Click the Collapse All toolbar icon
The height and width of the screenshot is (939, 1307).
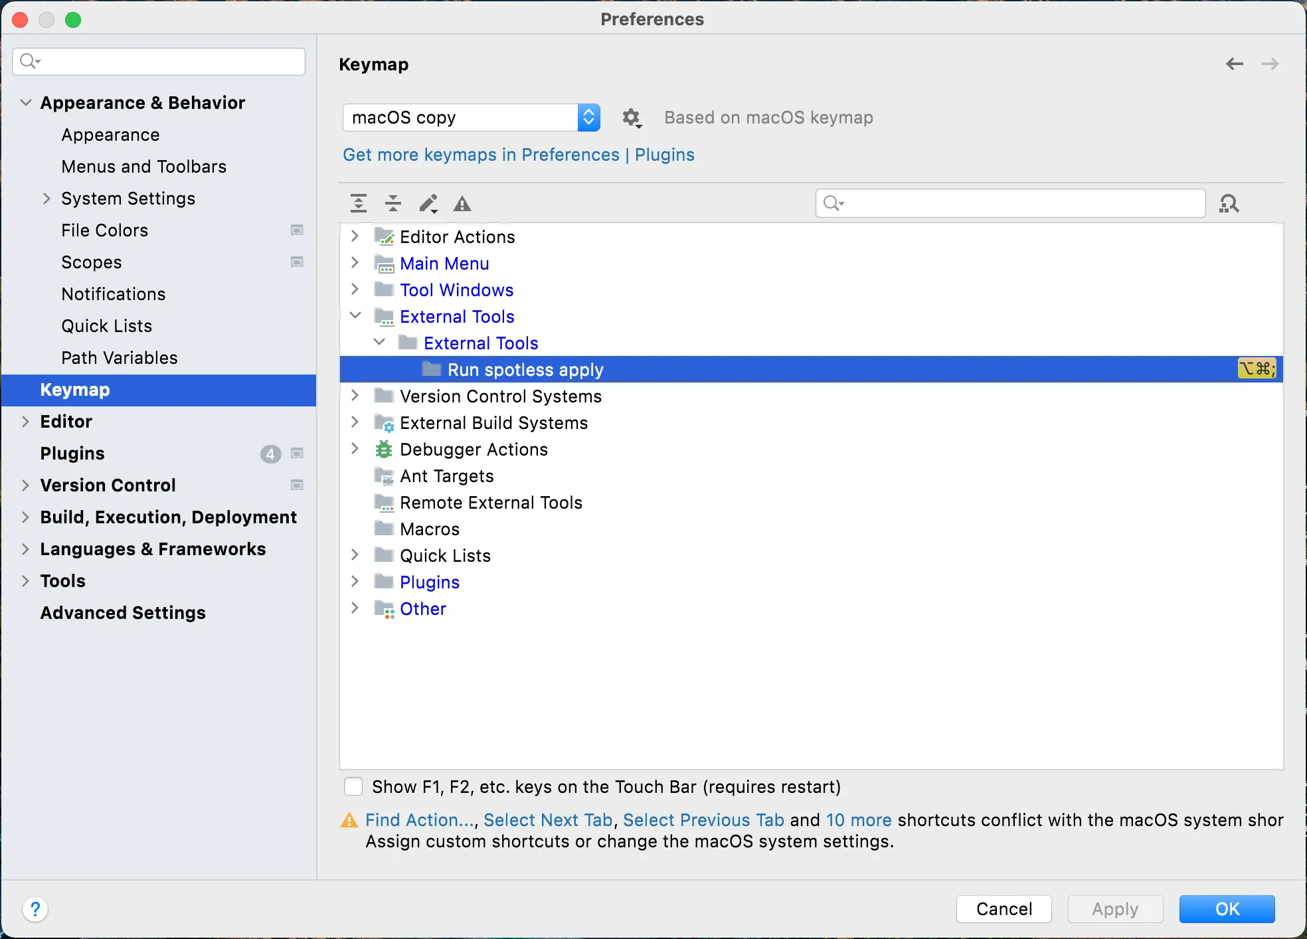click(x=393, y=203)
